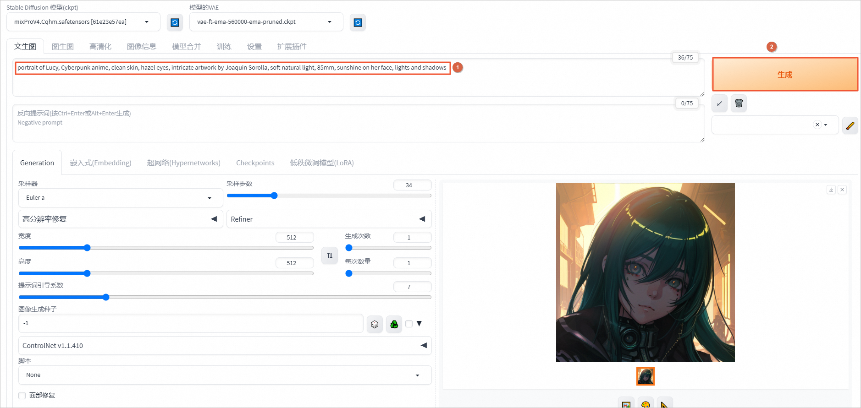Refresh the VAE model list
The width and height of the screenshot is (861, 408).
pyautogui.click(x=358, y=22)
